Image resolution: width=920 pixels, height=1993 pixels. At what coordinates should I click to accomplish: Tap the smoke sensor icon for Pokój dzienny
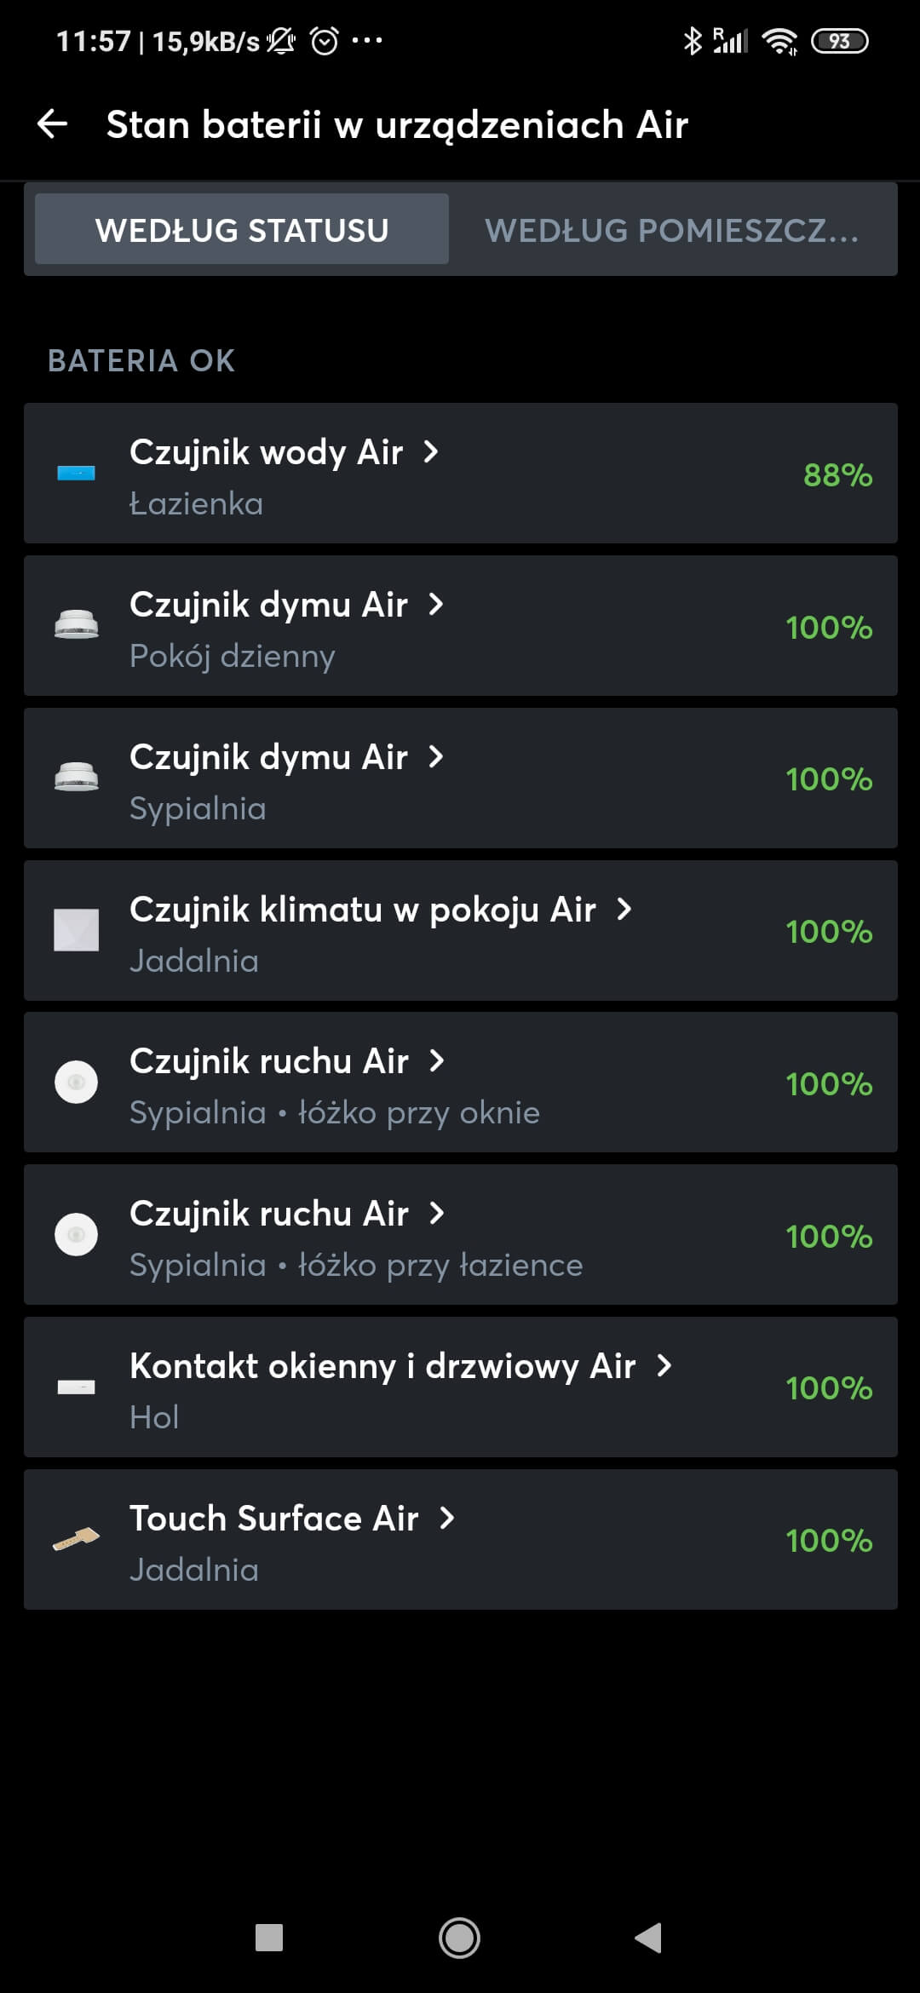(x=76, y=625)
